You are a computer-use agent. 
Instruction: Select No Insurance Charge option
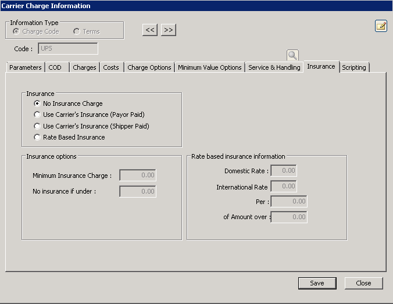tap(38, 103)
